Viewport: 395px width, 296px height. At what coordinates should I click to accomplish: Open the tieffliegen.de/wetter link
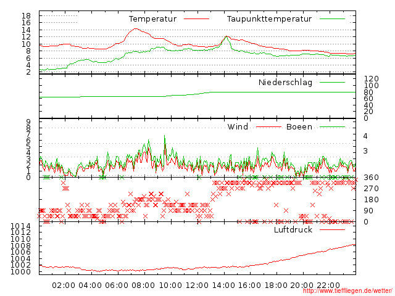point(347,290)
